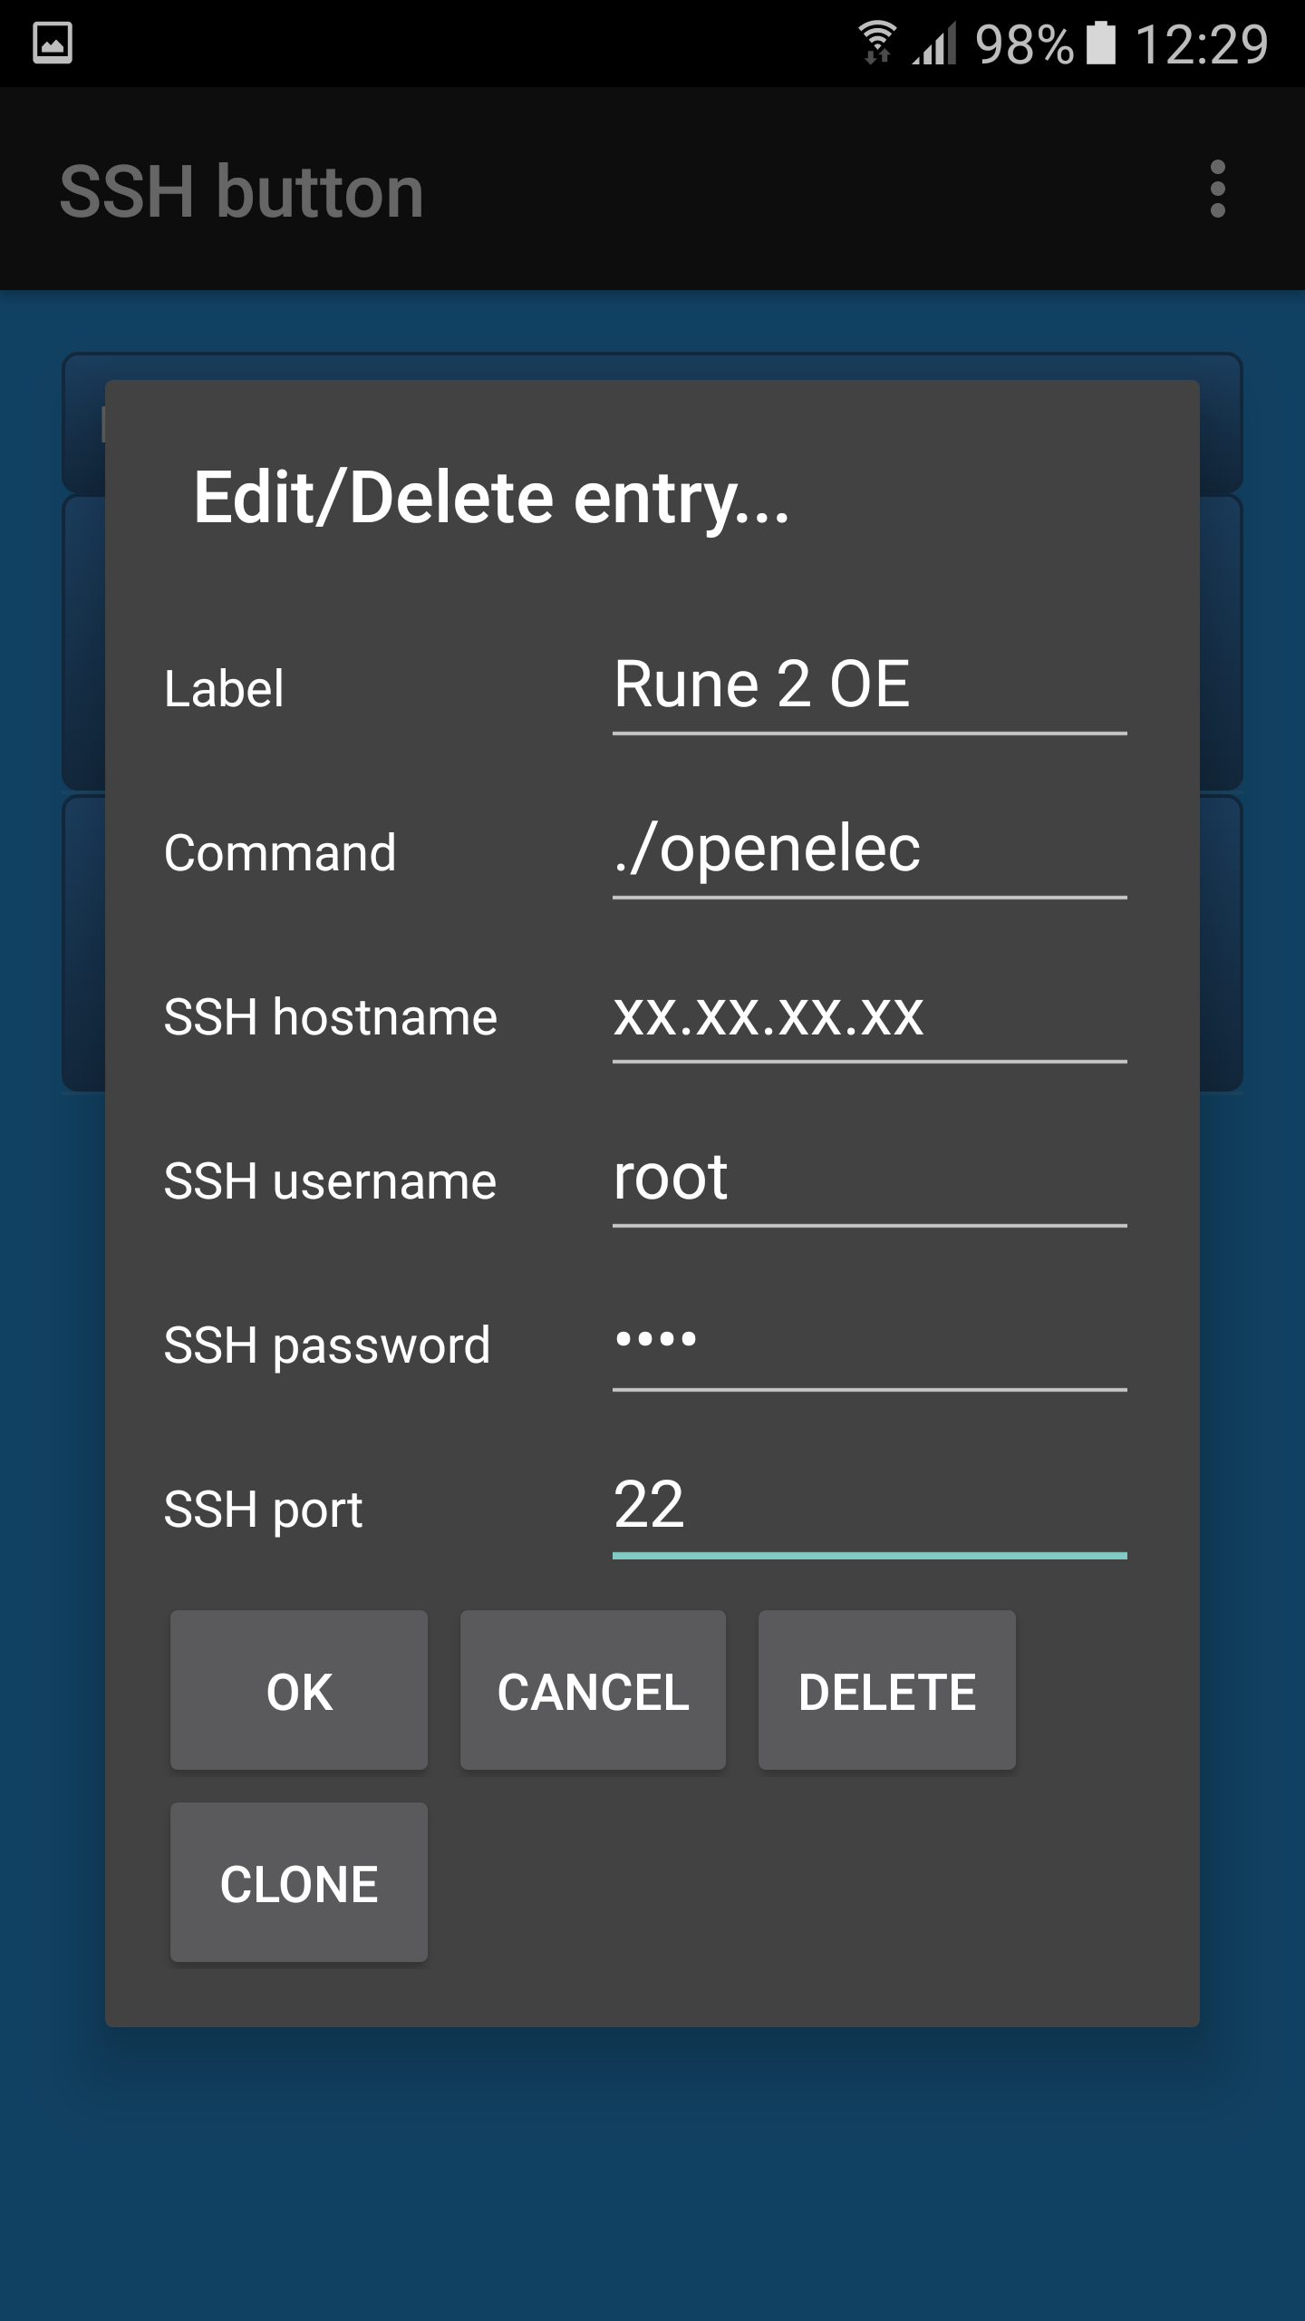The width and height of the screenshot is (1305, 2321).
Task: Tap the image notification icon in status bar
Action: (x=53, y=44)
